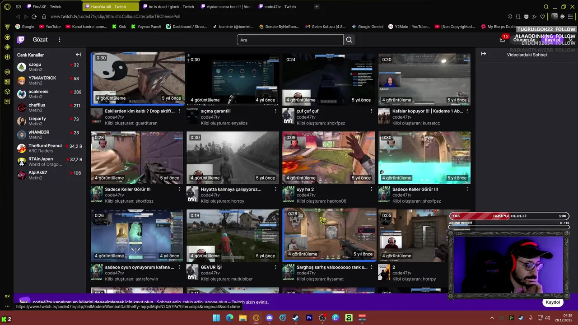Viewport: 578px width, 325px height.
Task: Open the Opera GX taskbar icon
Action: (x=256, y=318)
